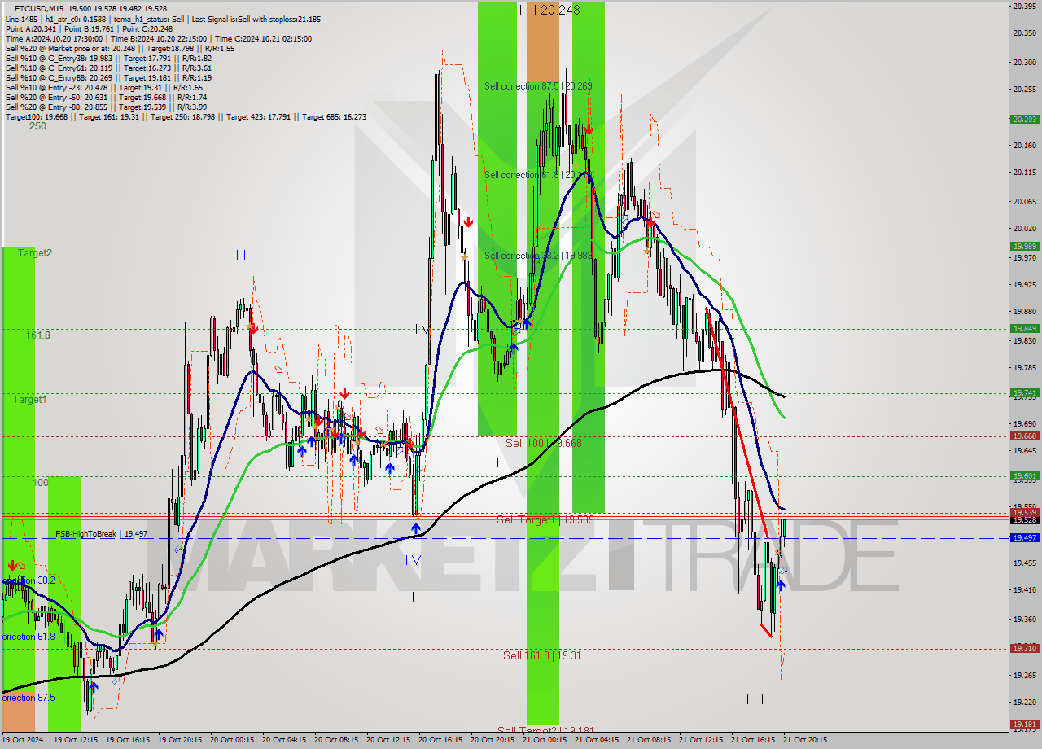
Task: Select the green 19.989 price tag
Action: (1024, 246)
